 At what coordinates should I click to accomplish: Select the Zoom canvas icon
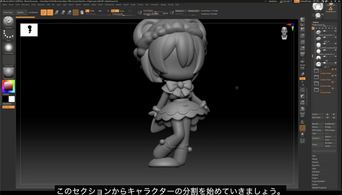coord(302,35)
